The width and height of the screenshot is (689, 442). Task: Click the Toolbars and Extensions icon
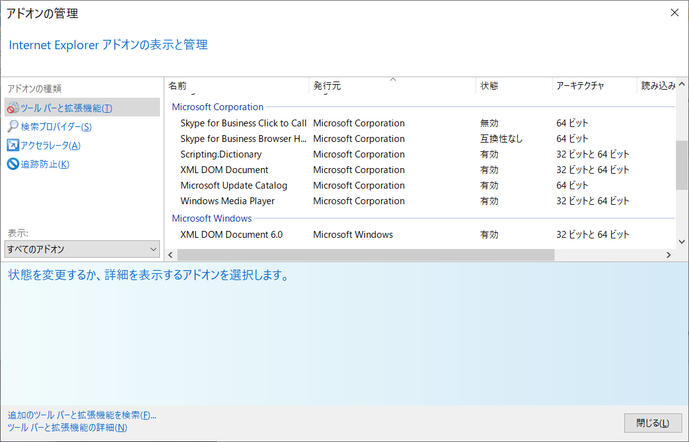(x=12, y=108)
